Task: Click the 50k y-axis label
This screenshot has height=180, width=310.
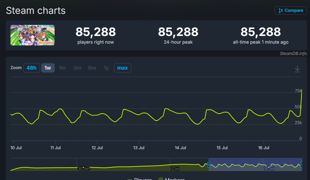Action: tap(298, 107)
